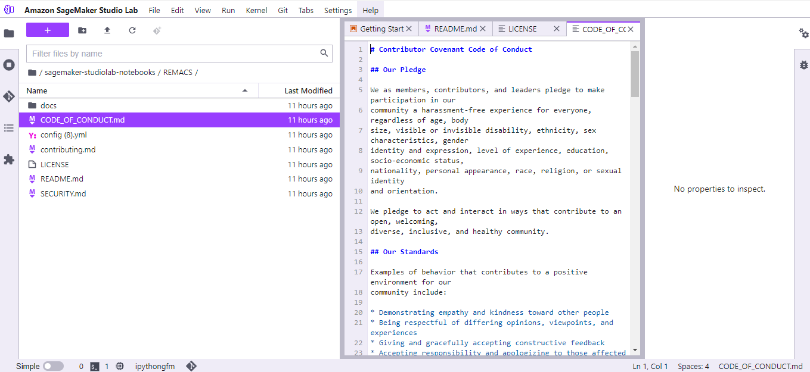This screenshot has width=810, height=372.
Task: Click the Upload Files icon
Action: pyautogui.click(x=107, y=30)
